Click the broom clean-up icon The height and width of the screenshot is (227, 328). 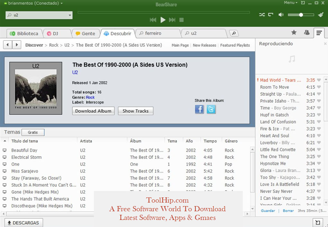pyautogui.click(x=321, y=14)
